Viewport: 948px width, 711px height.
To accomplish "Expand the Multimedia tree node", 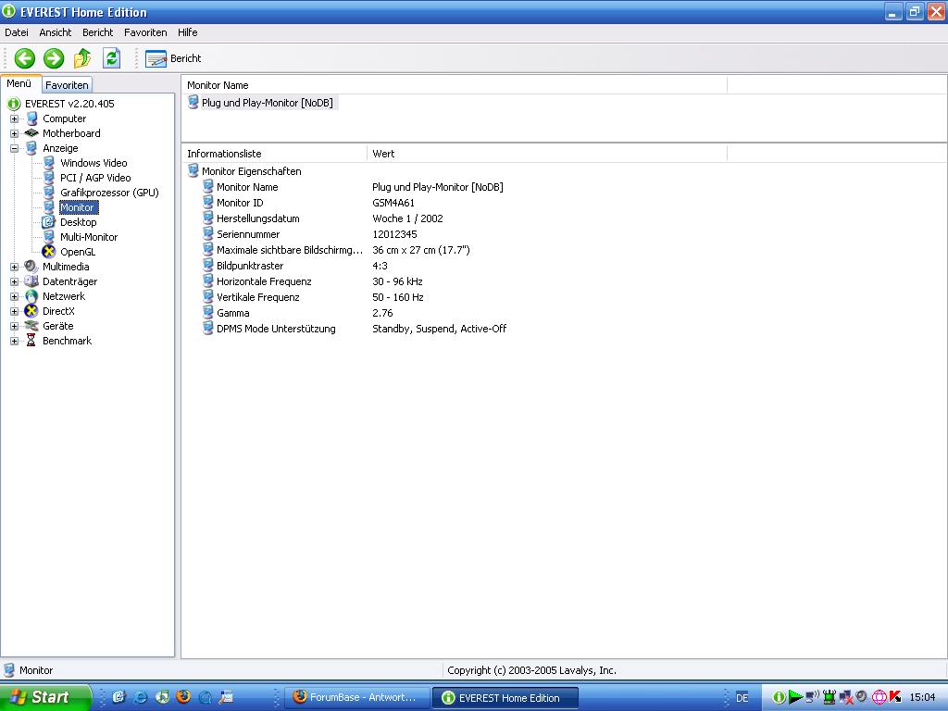I will (14, 268).
